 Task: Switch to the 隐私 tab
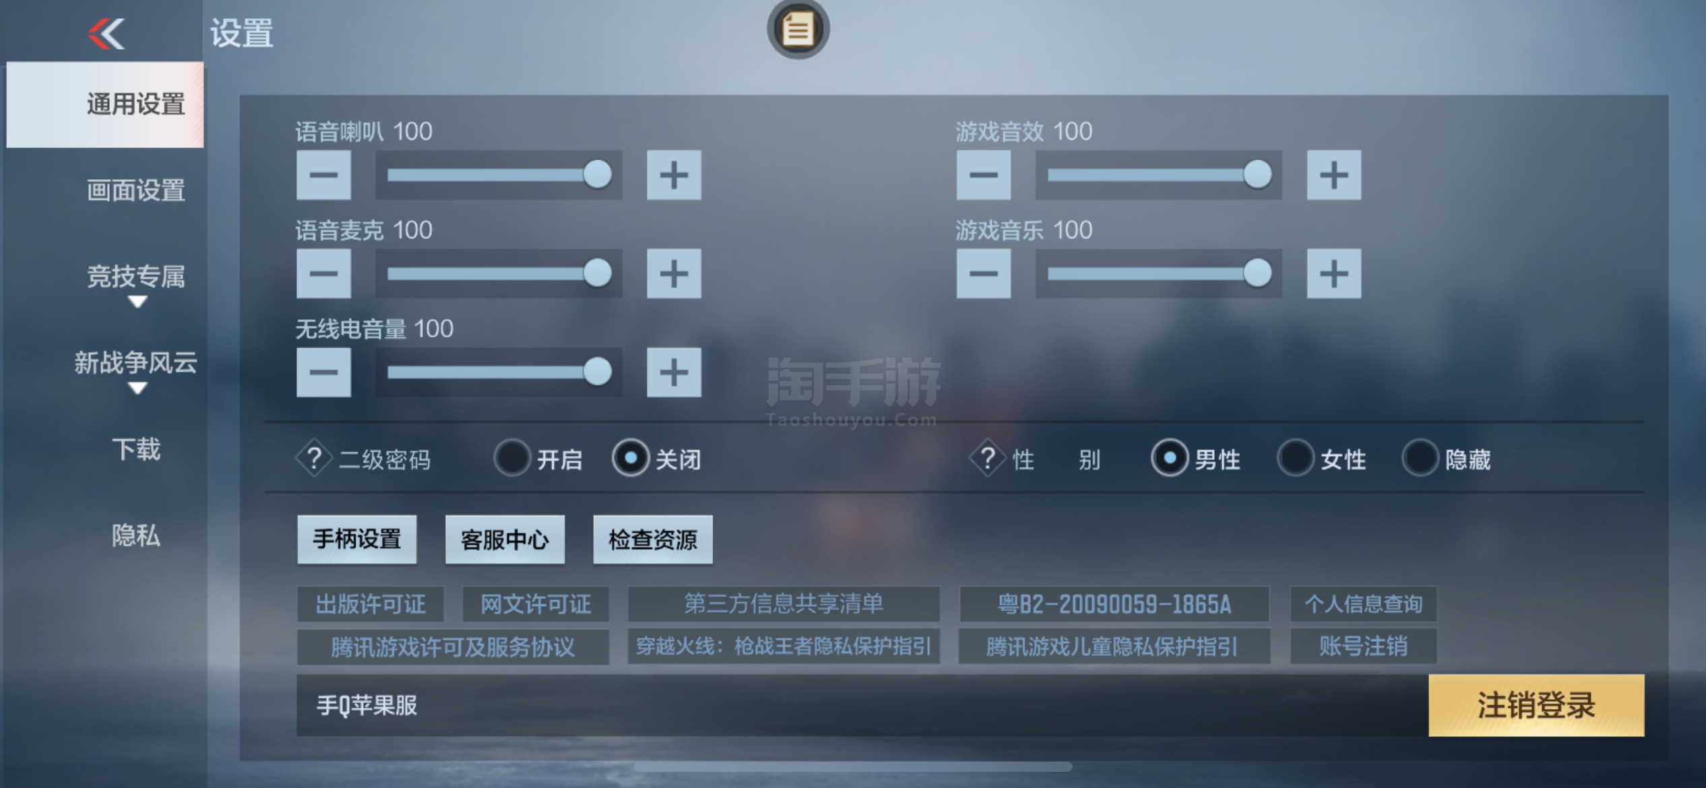coord(136,535)
